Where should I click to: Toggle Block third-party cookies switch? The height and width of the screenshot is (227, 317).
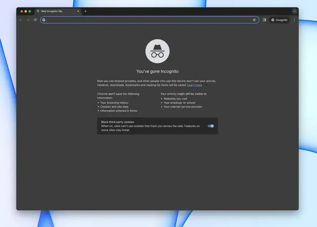211,126
